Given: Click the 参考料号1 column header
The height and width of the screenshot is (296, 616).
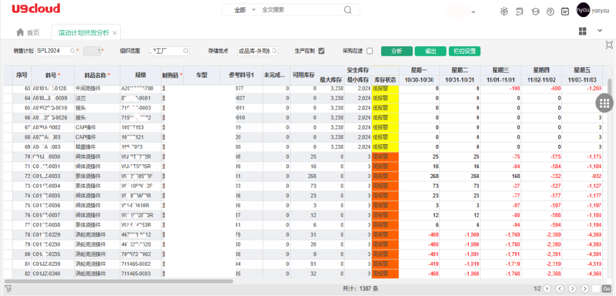Looking at the screenshot, I should (241, 75).
